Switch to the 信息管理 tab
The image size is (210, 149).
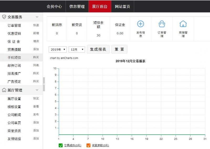(77, 7)
